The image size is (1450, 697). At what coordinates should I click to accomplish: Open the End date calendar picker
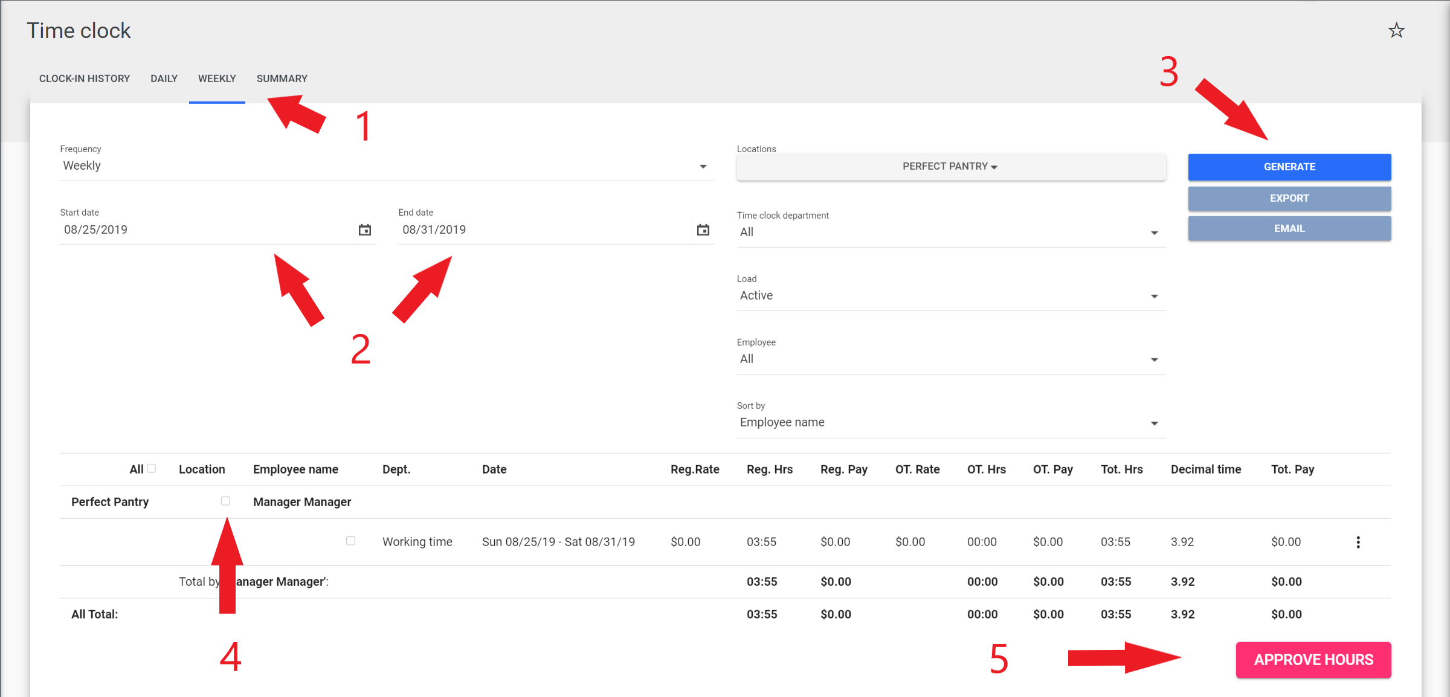click(x=703, y=230)
